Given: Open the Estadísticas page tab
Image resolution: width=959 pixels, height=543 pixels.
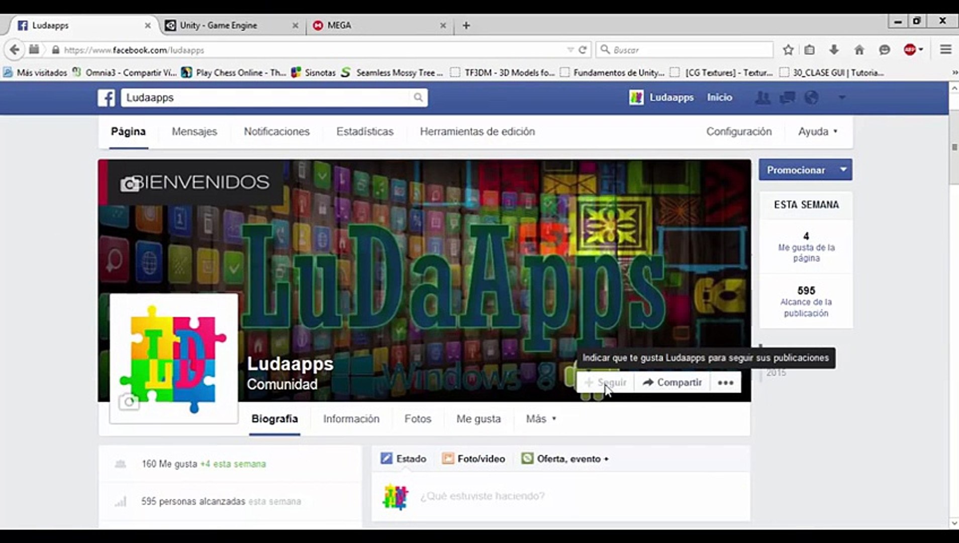Looking at the screenshot, I should [x=365, y=131].
